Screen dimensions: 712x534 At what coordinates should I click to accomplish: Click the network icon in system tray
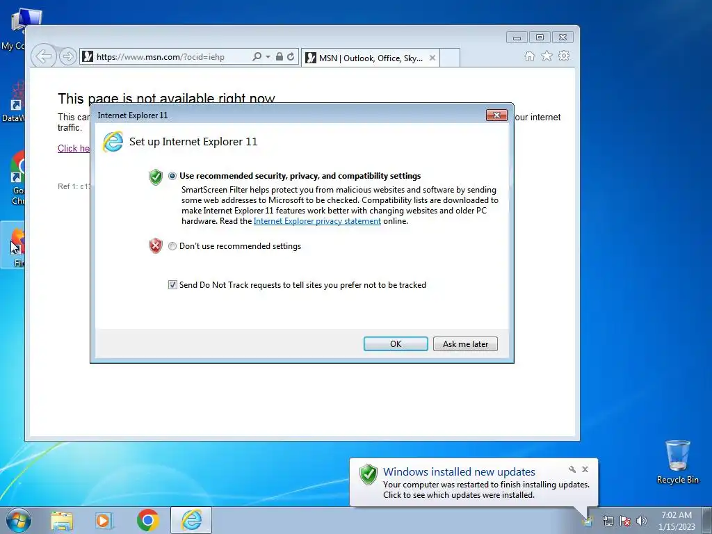pyautogui.click(x=608, y=521)
